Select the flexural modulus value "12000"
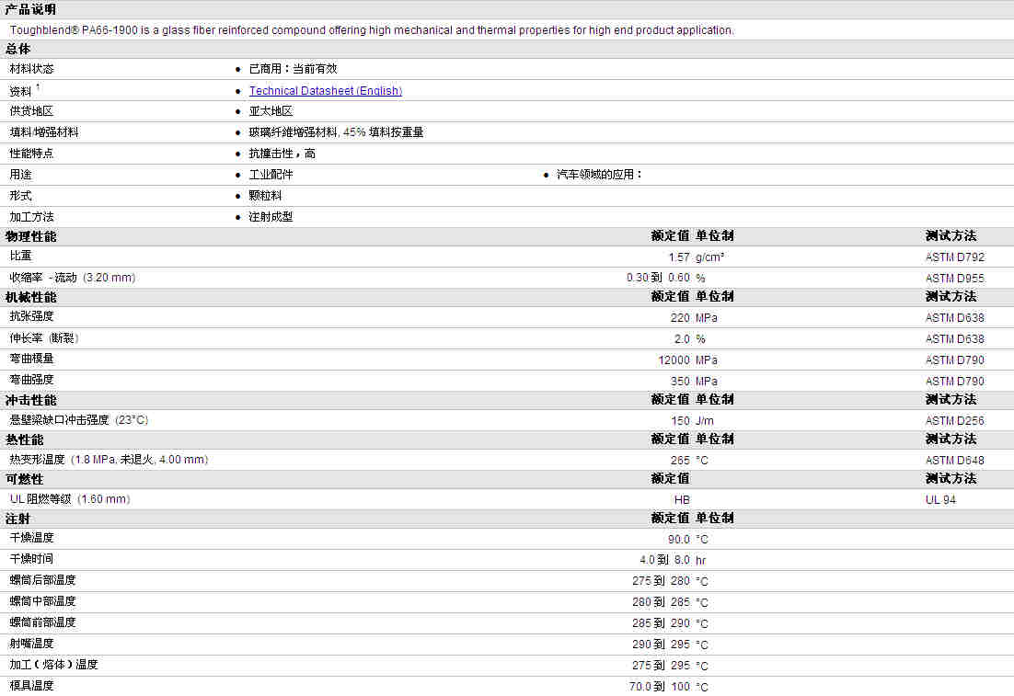Image resolution: width=1014 pixels, height=696 pixels. coord(674,360)
